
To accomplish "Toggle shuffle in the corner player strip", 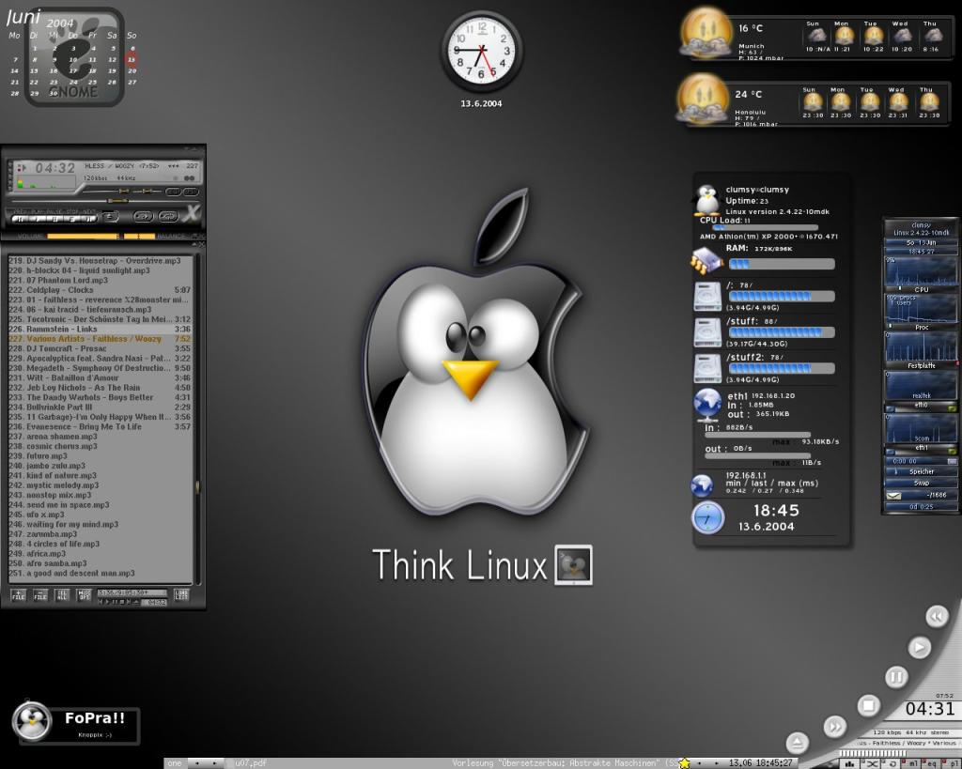I will point(871,763).
